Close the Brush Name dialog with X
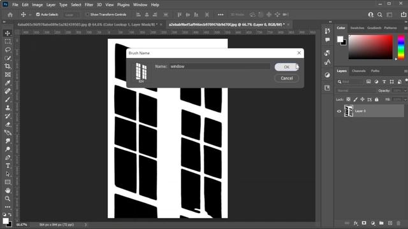Image resolution: width=408 pixels, height=229 pixels. pos(299,53)
